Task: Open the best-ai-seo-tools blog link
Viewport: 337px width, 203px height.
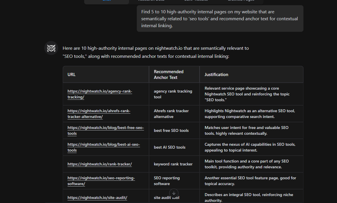Action: coord(104,147)
